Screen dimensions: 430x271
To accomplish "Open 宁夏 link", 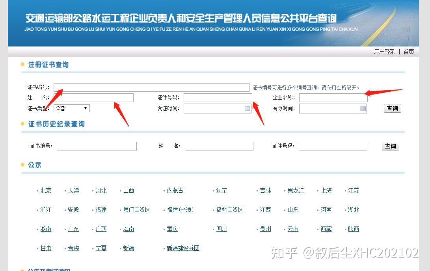I will pos(101,248).
